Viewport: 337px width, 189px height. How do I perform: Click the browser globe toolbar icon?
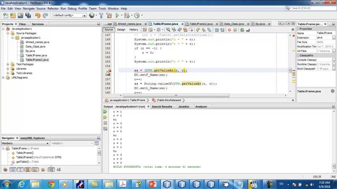coord(92,15)
